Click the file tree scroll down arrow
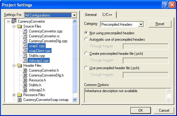Image resolution: width=177 pixels, height=116 pixels. point(75,100)
